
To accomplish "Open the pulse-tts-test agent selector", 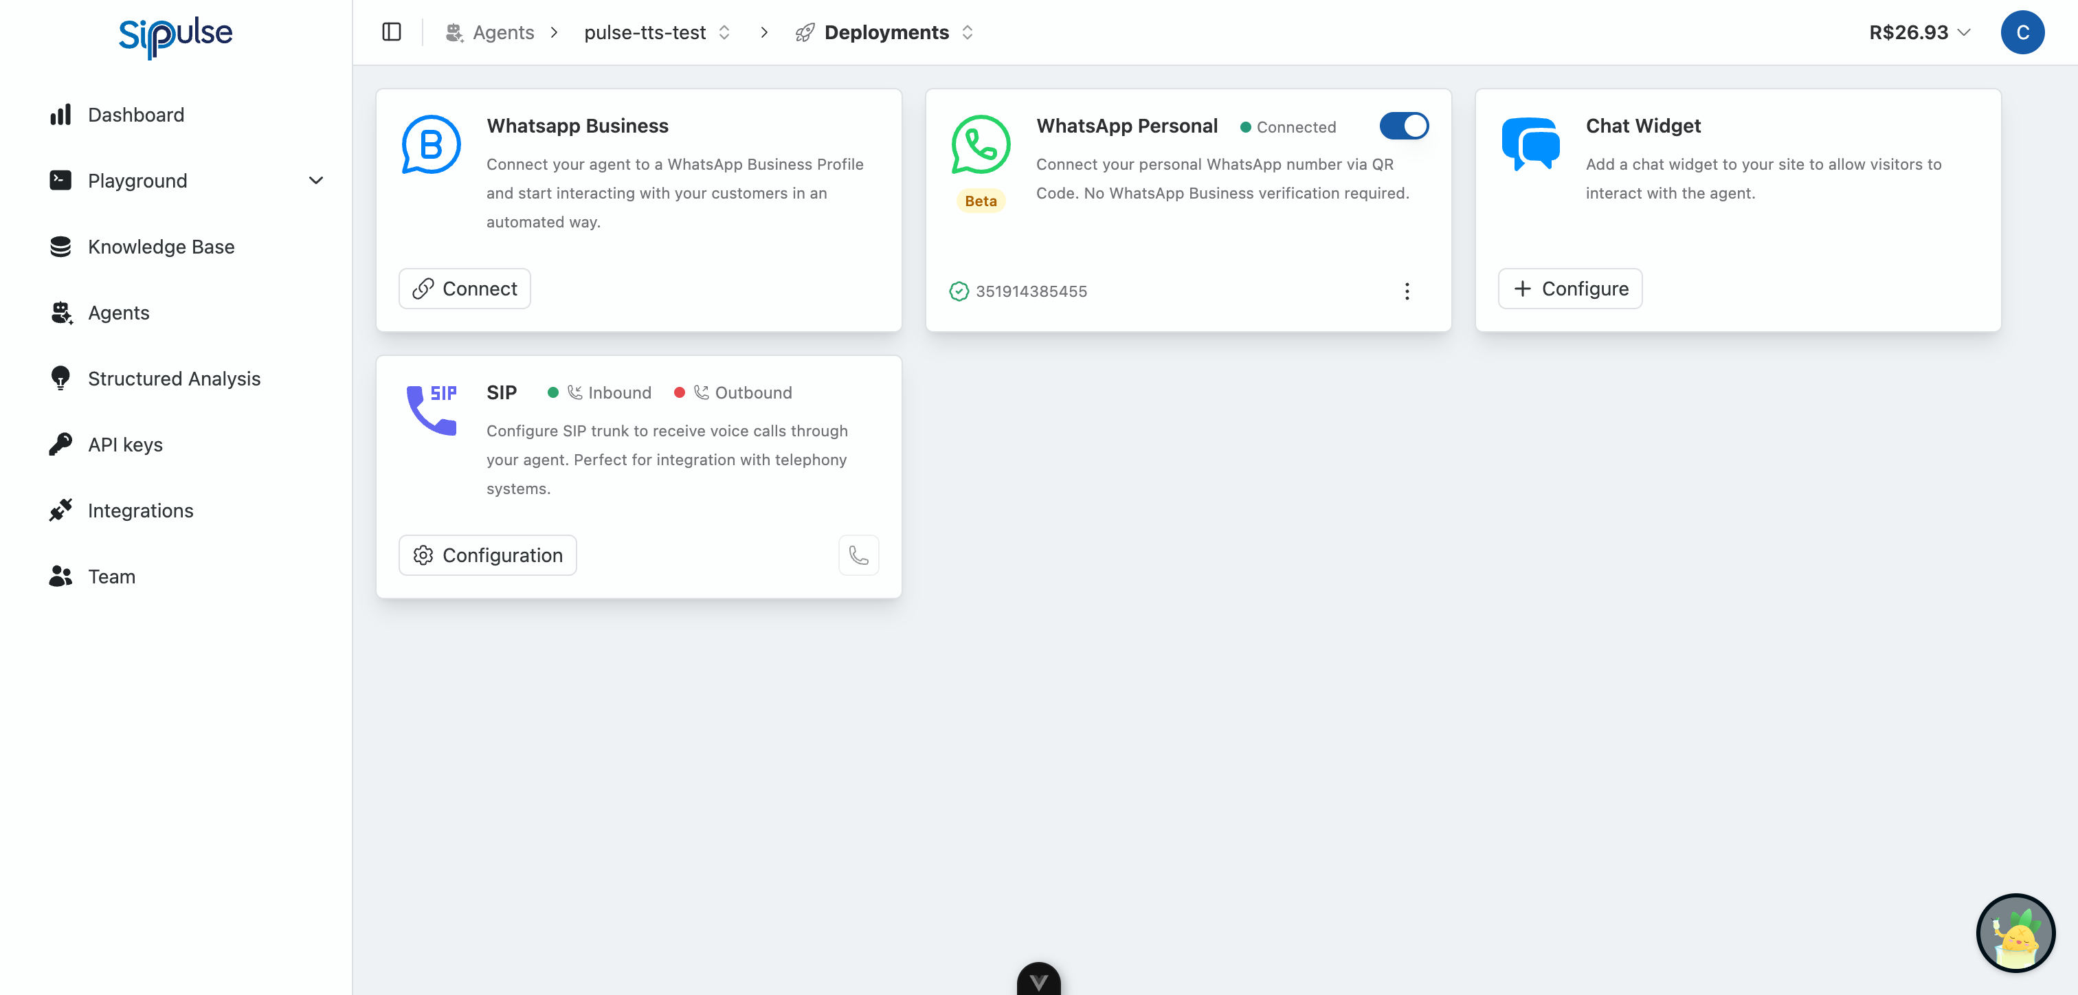I will (x=724, y=32).
